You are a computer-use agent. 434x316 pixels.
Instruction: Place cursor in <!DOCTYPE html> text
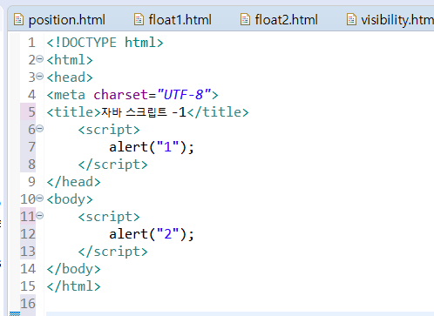(x=105, y=43)
